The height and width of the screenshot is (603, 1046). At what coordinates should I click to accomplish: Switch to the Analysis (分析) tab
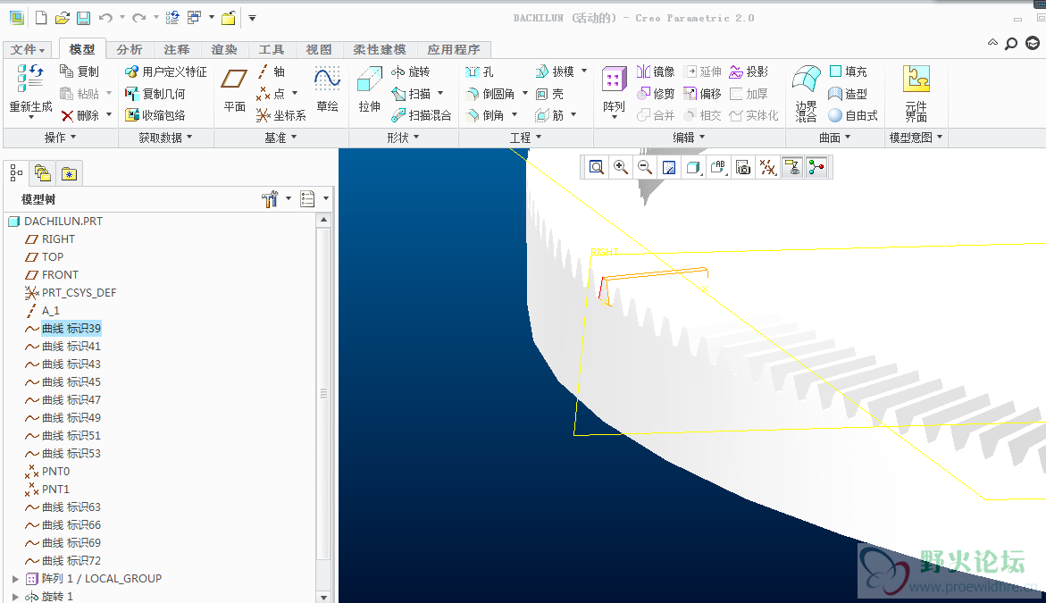click(x=130, y=49)
